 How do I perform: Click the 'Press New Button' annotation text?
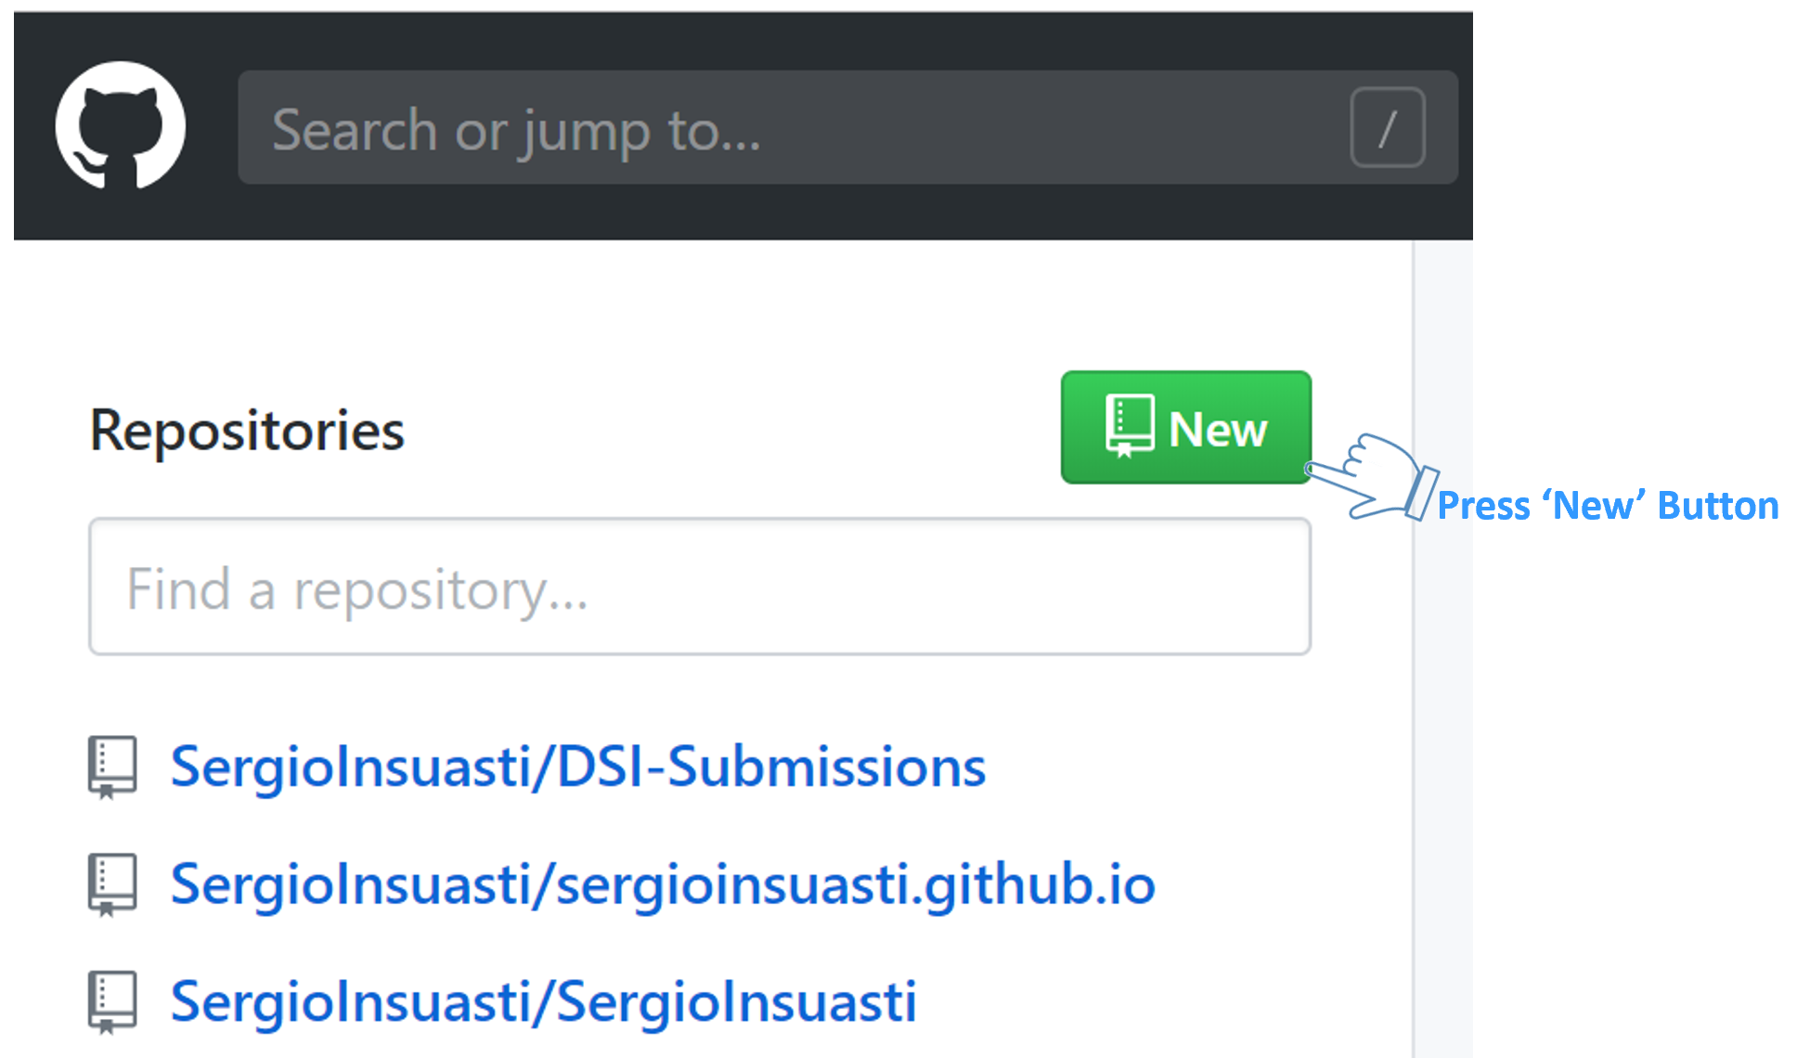pos(1608,506)
